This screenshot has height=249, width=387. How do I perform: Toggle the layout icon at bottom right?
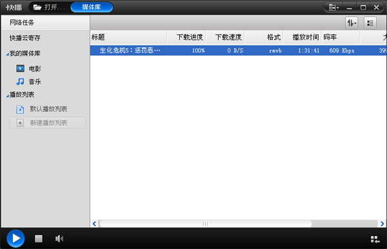[375, 239]
